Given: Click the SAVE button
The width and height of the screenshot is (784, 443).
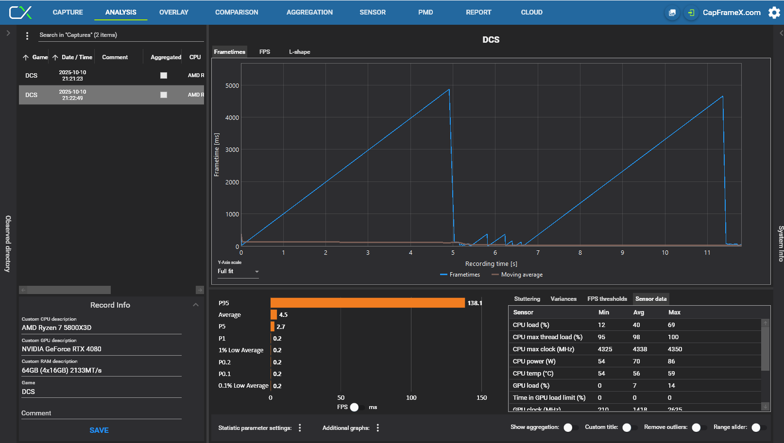Looking at the screenshot, I should 99,430.
